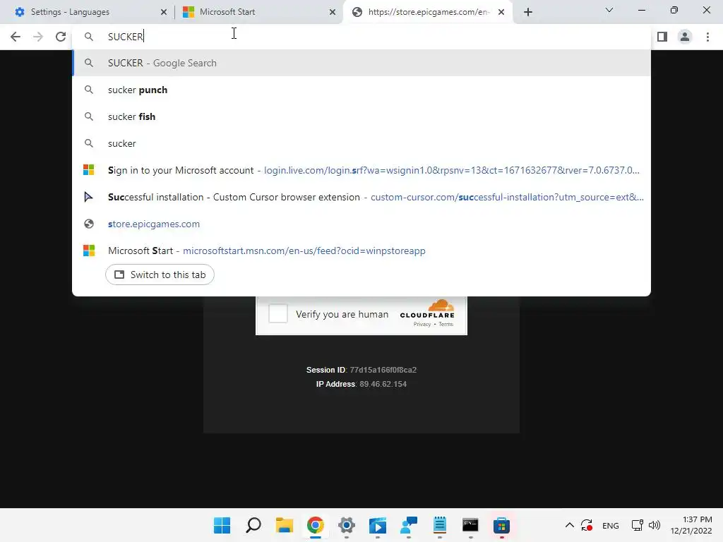Viewport: 723px width, 542px height.
Task: Open Cloudflare Terms link
Action: (446, 325)
